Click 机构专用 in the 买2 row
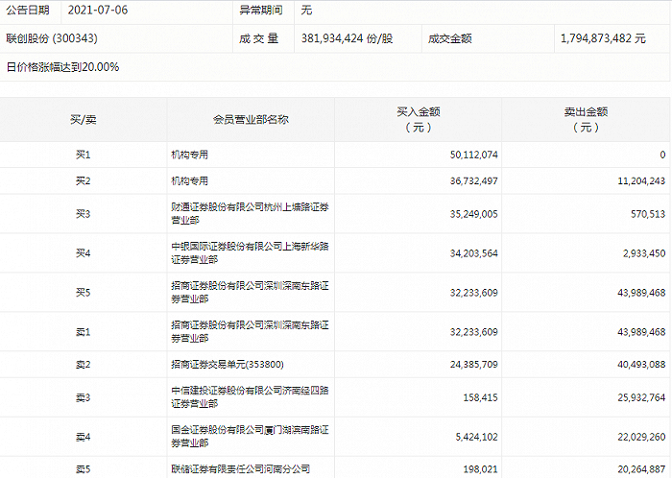This screenshot has height=478, width=672. tap(189, 180)
